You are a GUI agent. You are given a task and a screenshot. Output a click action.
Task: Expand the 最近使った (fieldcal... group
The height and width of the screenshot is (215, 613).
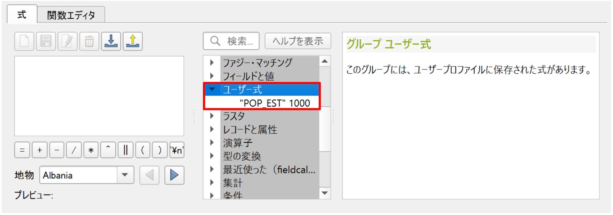pos(212,169)
